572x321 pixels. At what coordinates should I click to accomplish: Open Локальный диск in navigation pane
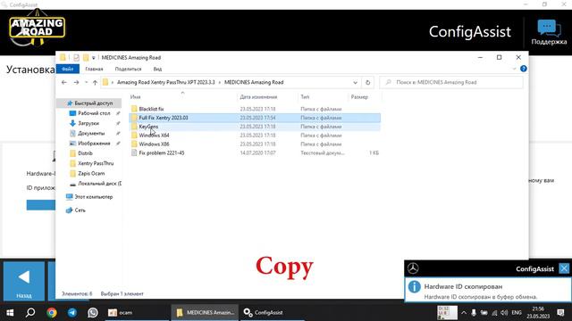96,184
